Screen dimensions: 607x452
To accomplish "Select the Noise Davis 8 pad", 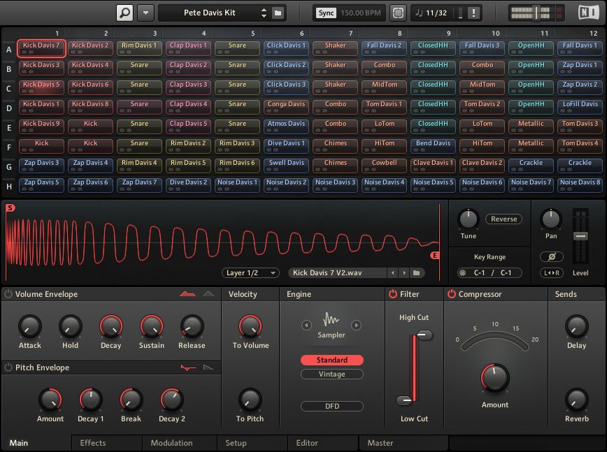I will (580, 185).
